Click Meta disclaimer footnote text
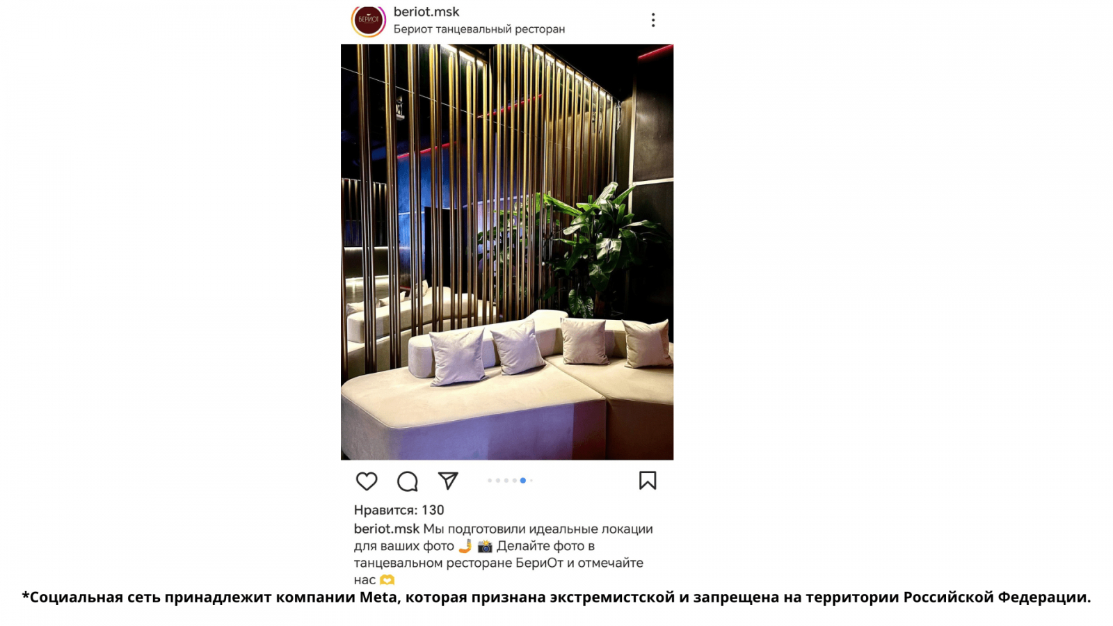This screenshot has height=626, width=1113. tap(556, 597)
